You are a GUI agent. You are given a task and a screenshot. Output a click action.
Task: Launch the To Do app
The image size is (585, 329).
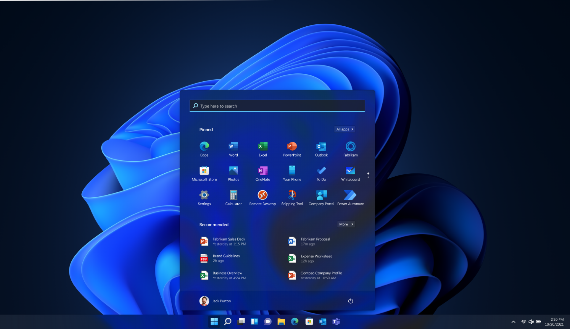tap(321, 173)
